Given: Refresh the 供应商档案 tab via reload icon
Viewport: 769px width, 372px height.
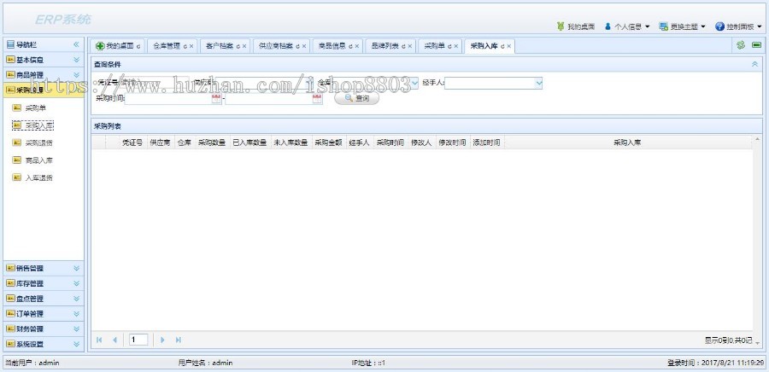Looking at the screenshot, I should click(x=297, y=46).
